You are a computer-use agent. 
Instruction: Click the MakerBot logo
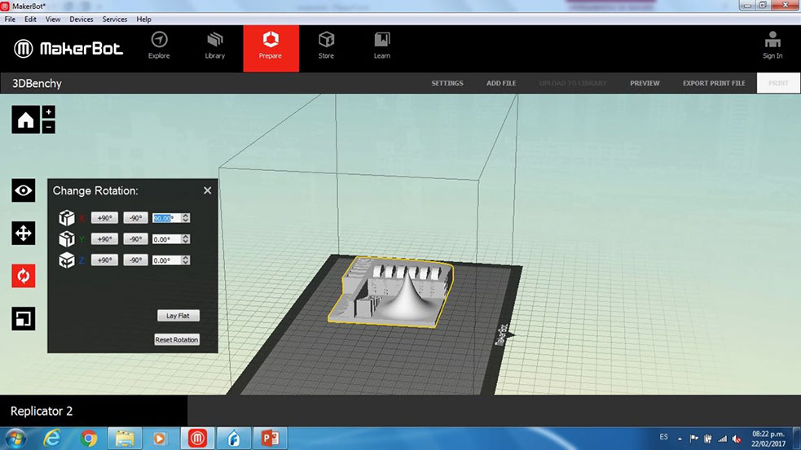coord(68,49)
